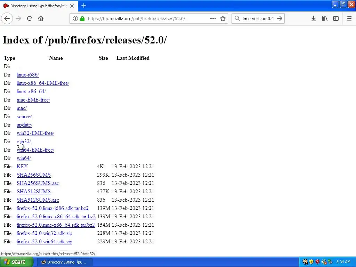Download firefox-52.0.linux-x86_64.sdk.tar.bz2
The width and height of the screenshot is (356, 267).
pos(56,217)
